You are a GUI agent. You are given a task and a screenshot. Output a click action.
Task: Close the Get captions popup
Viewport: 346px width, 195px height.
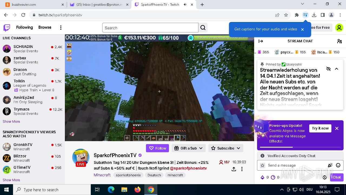pos(302,29)
